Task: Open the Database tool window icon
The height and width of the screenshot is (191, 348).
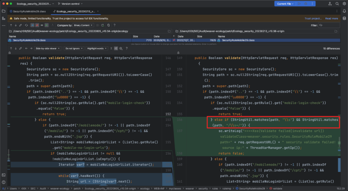Action: pos(344,18)
